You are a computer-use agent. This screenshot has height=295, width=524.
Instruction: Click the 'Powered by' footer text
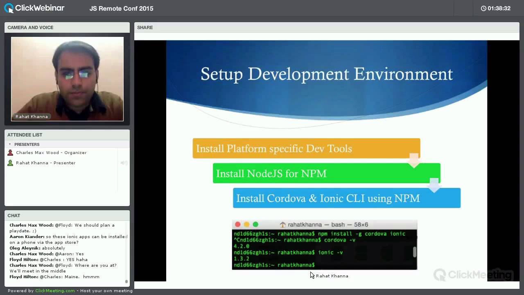pos(20,290)
